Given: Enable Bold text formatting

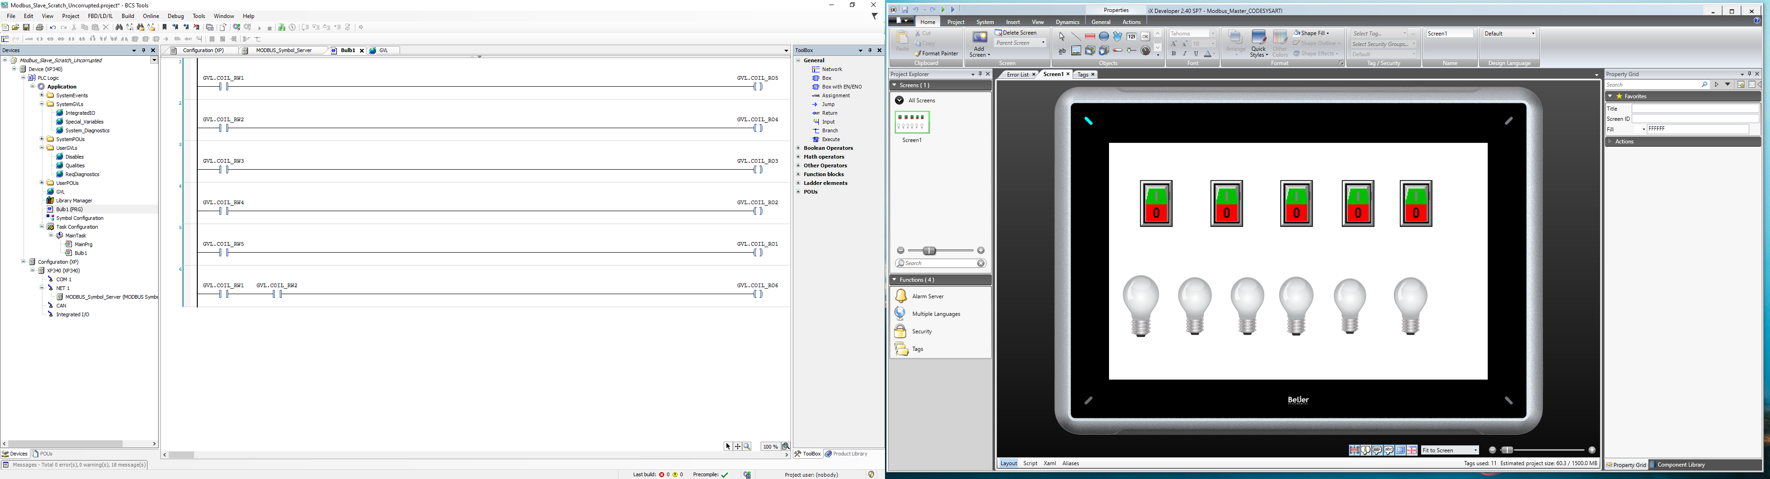Looking at the screenshot, I should coord(1174,53).
